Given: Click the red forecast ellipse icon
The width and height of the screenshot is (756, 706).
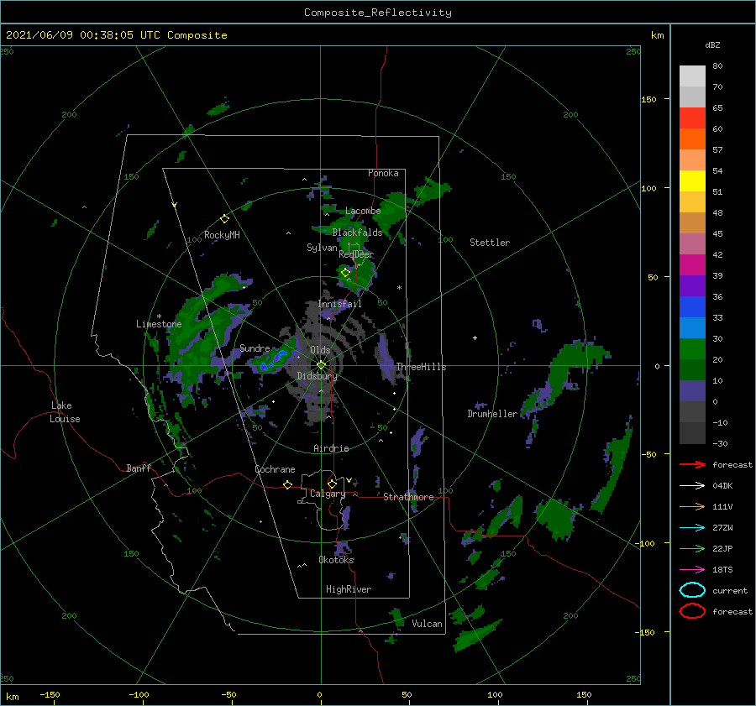Looking at the screenshot, I should (x=692, y=611).
